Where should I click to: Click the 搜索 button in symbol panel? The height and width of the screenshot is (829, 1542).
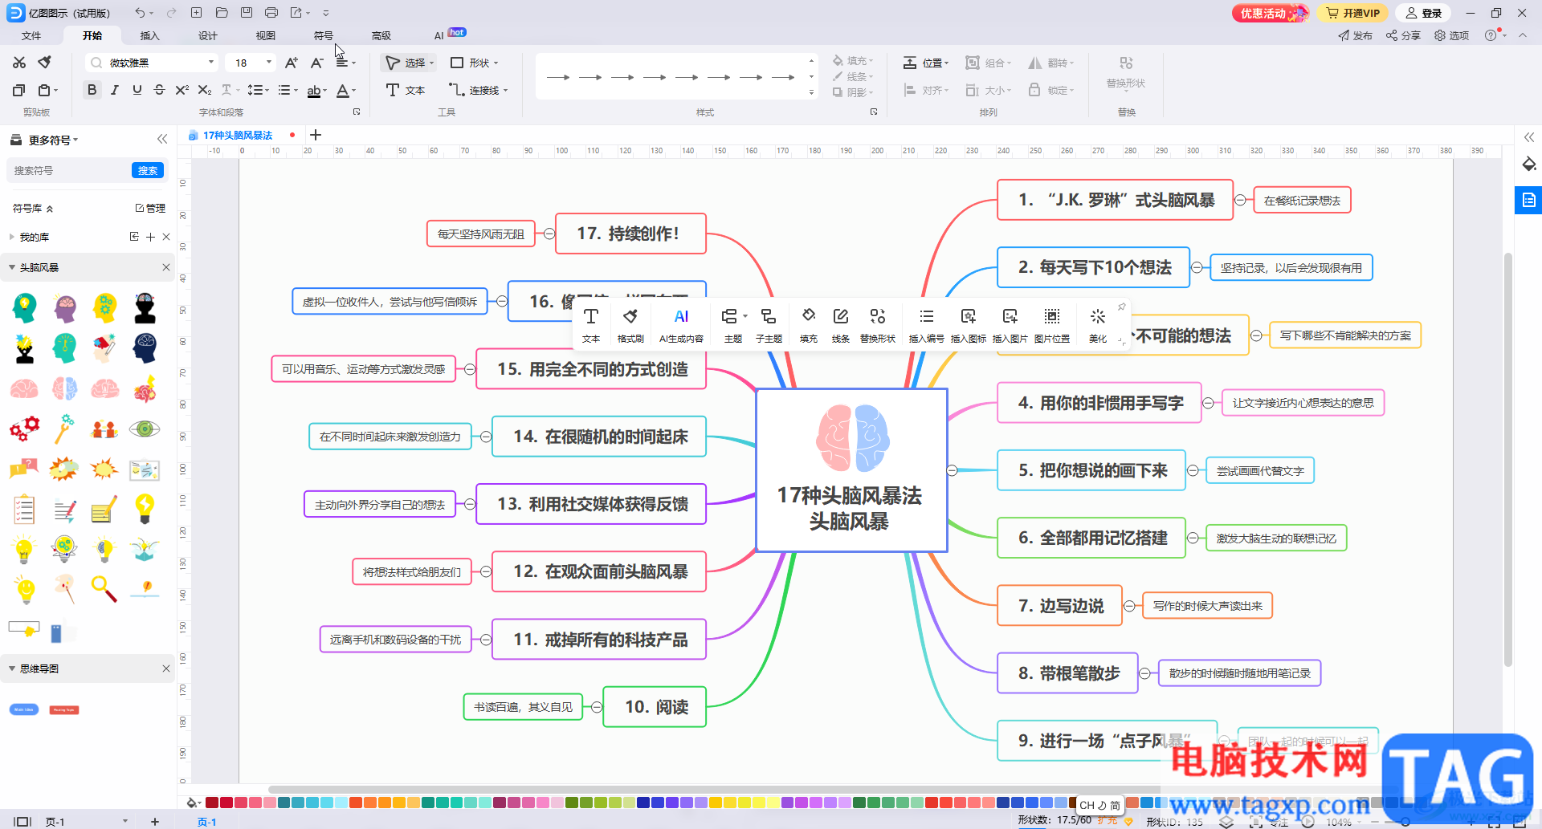pyautogui.click(x=147, y=170)
